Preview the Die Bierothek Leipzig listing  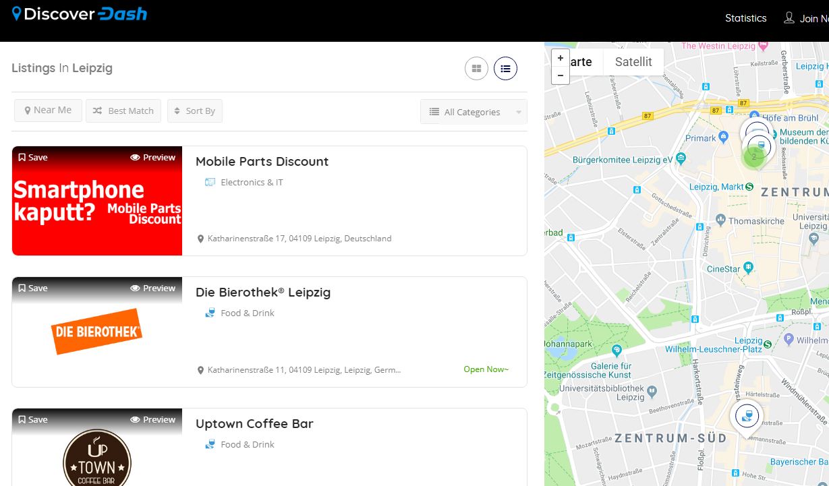[153, 288]
